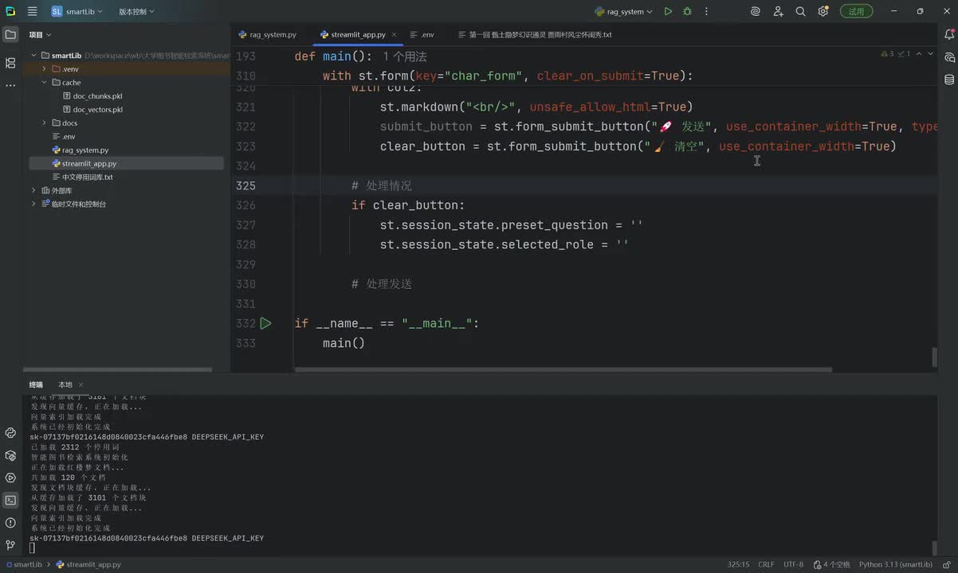Select rag_system.py in project tree

tap(80, 150)
